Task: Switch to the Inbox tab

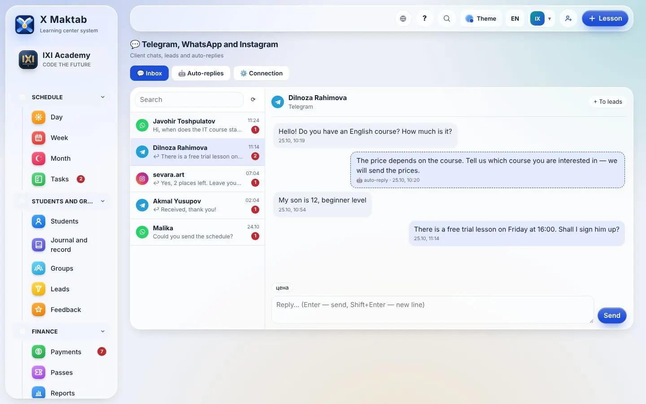Action: 149,73
